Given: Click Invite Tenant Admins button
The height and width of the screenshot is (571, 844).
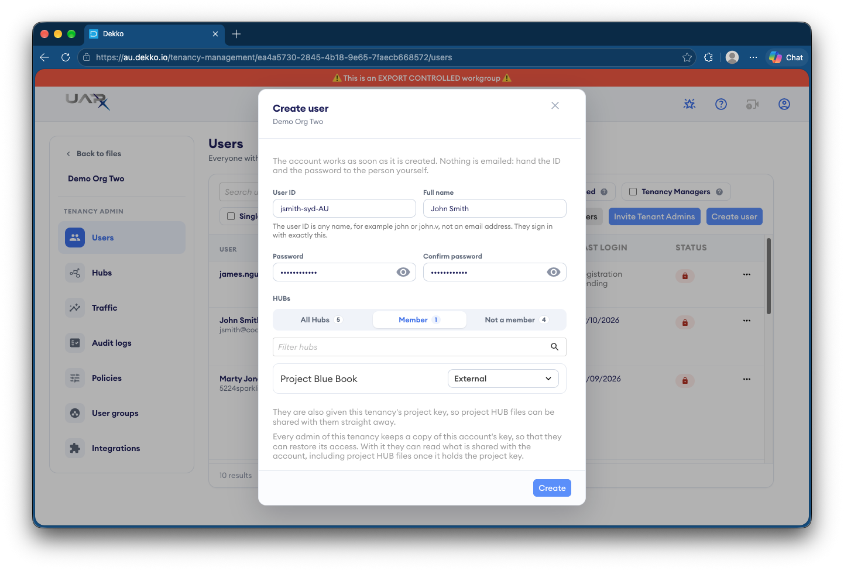Looking at the screenshot, I should [654, 216].
